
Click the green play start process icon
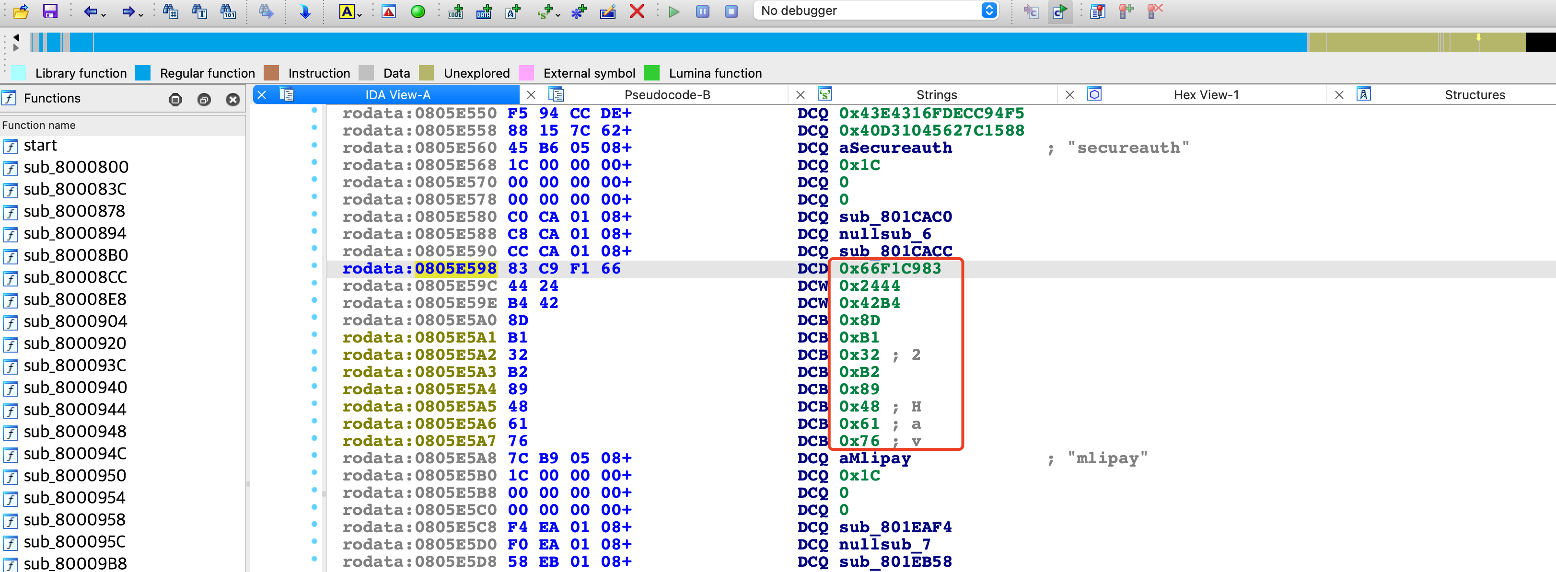(x=673, y=11)
